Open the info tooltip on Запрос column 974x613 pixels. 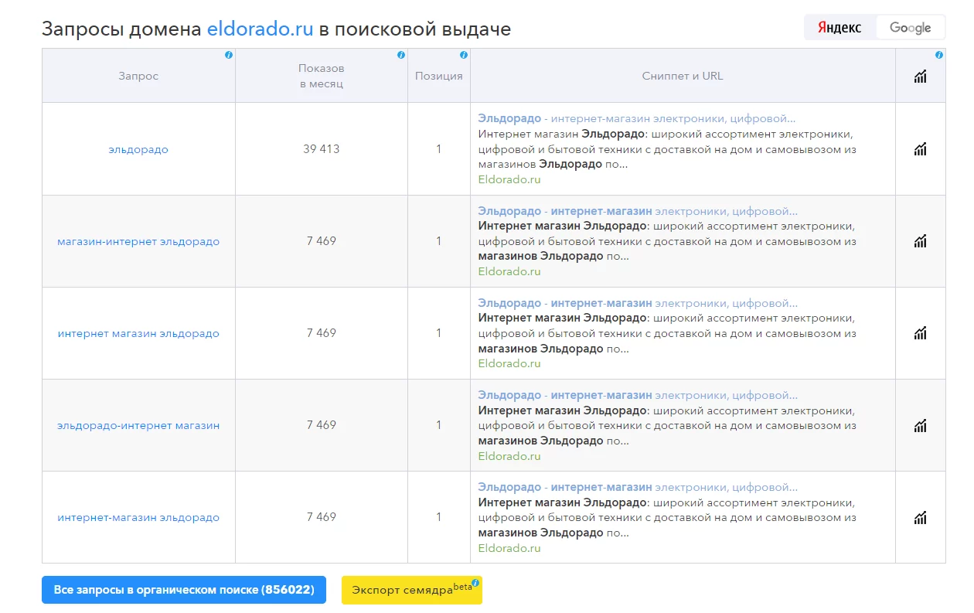pos(229,55)
